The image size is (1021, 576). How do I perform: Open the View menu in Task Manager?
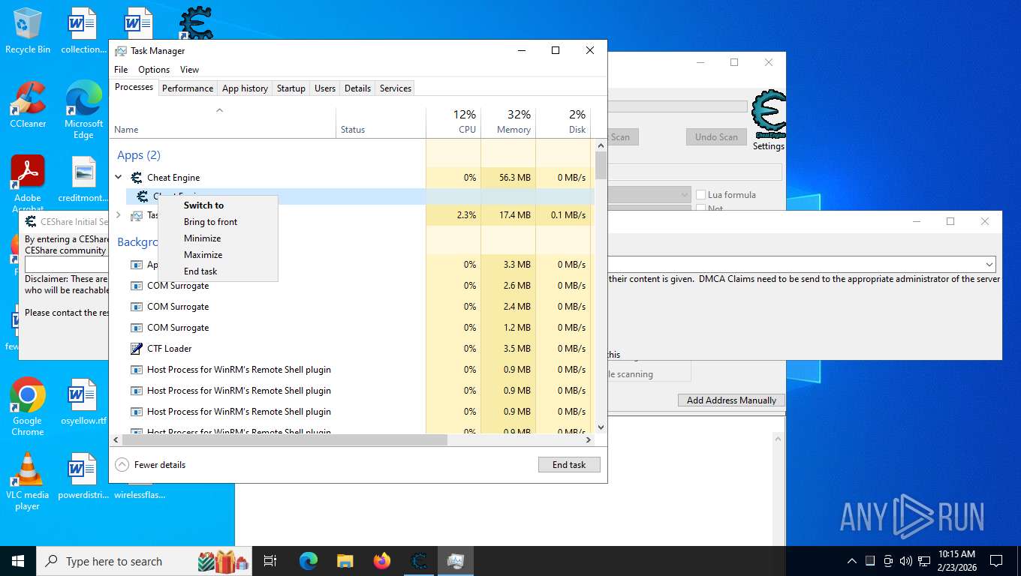[x=190, y=70]
